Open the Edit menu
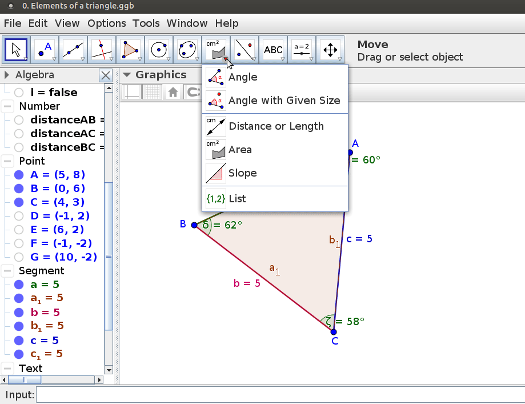This screenshot has width=525, height=404. tap(38, 23)
